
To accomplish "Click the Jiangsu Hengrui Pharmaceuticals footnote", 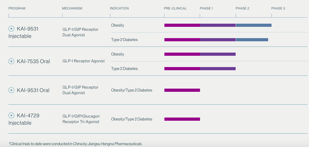I will pyautogui.click(x=75, y=144).
